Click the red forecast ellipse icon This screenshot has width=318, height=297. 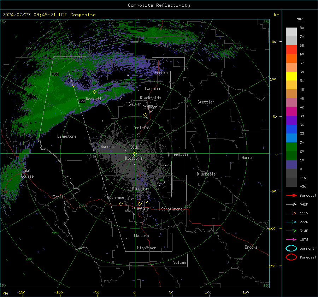[x=291, y=257]
